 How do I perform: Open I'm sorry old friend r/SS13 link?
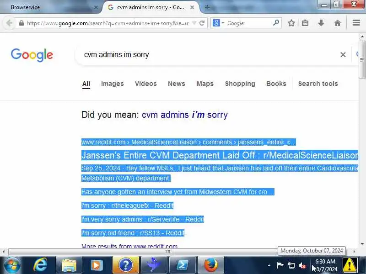pyautogui.click(x=133, y=233)
